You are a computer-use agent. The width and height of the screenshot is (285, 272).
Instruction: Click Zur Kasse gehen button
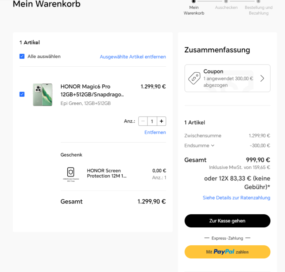pos(227,221)
